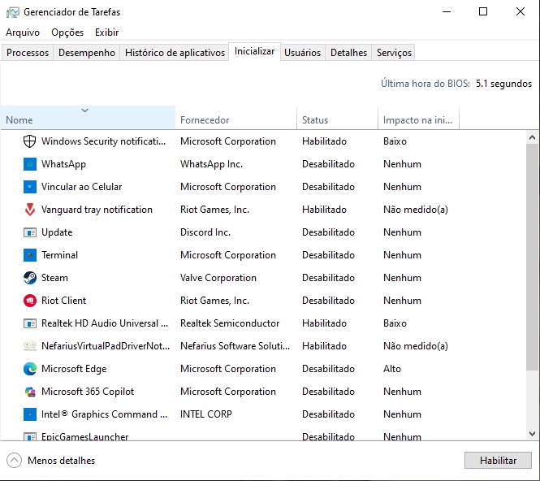
Task: Click the Intel Graphics Command icon
Action: click(x=29, y=414)
